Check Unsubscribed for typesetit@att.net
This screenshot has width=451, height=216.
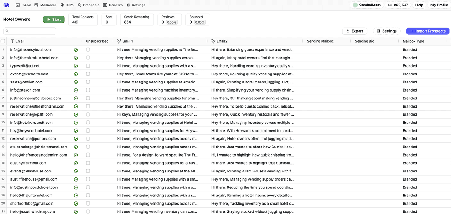point(88,66)
